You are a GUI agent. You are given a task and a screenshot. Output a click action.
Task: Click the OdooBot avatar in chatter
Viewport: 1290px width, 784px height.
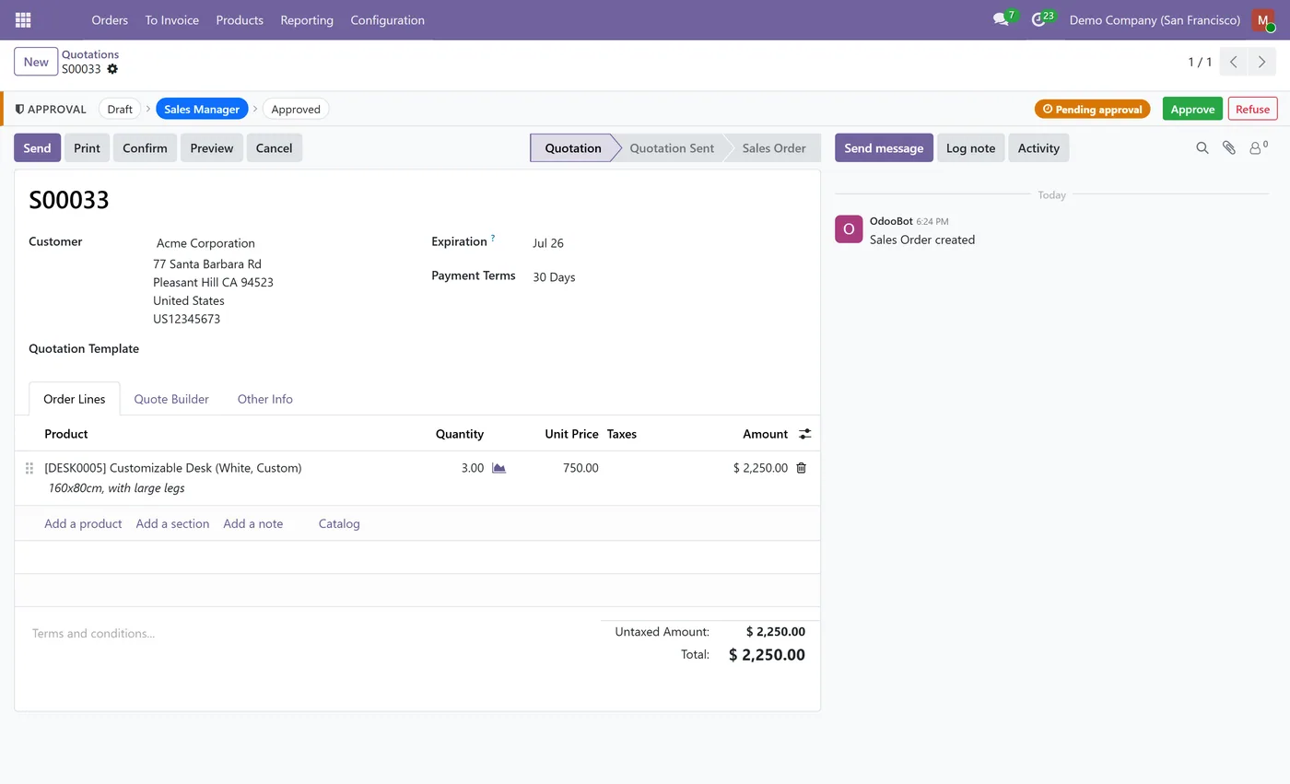tap(849, 228)
